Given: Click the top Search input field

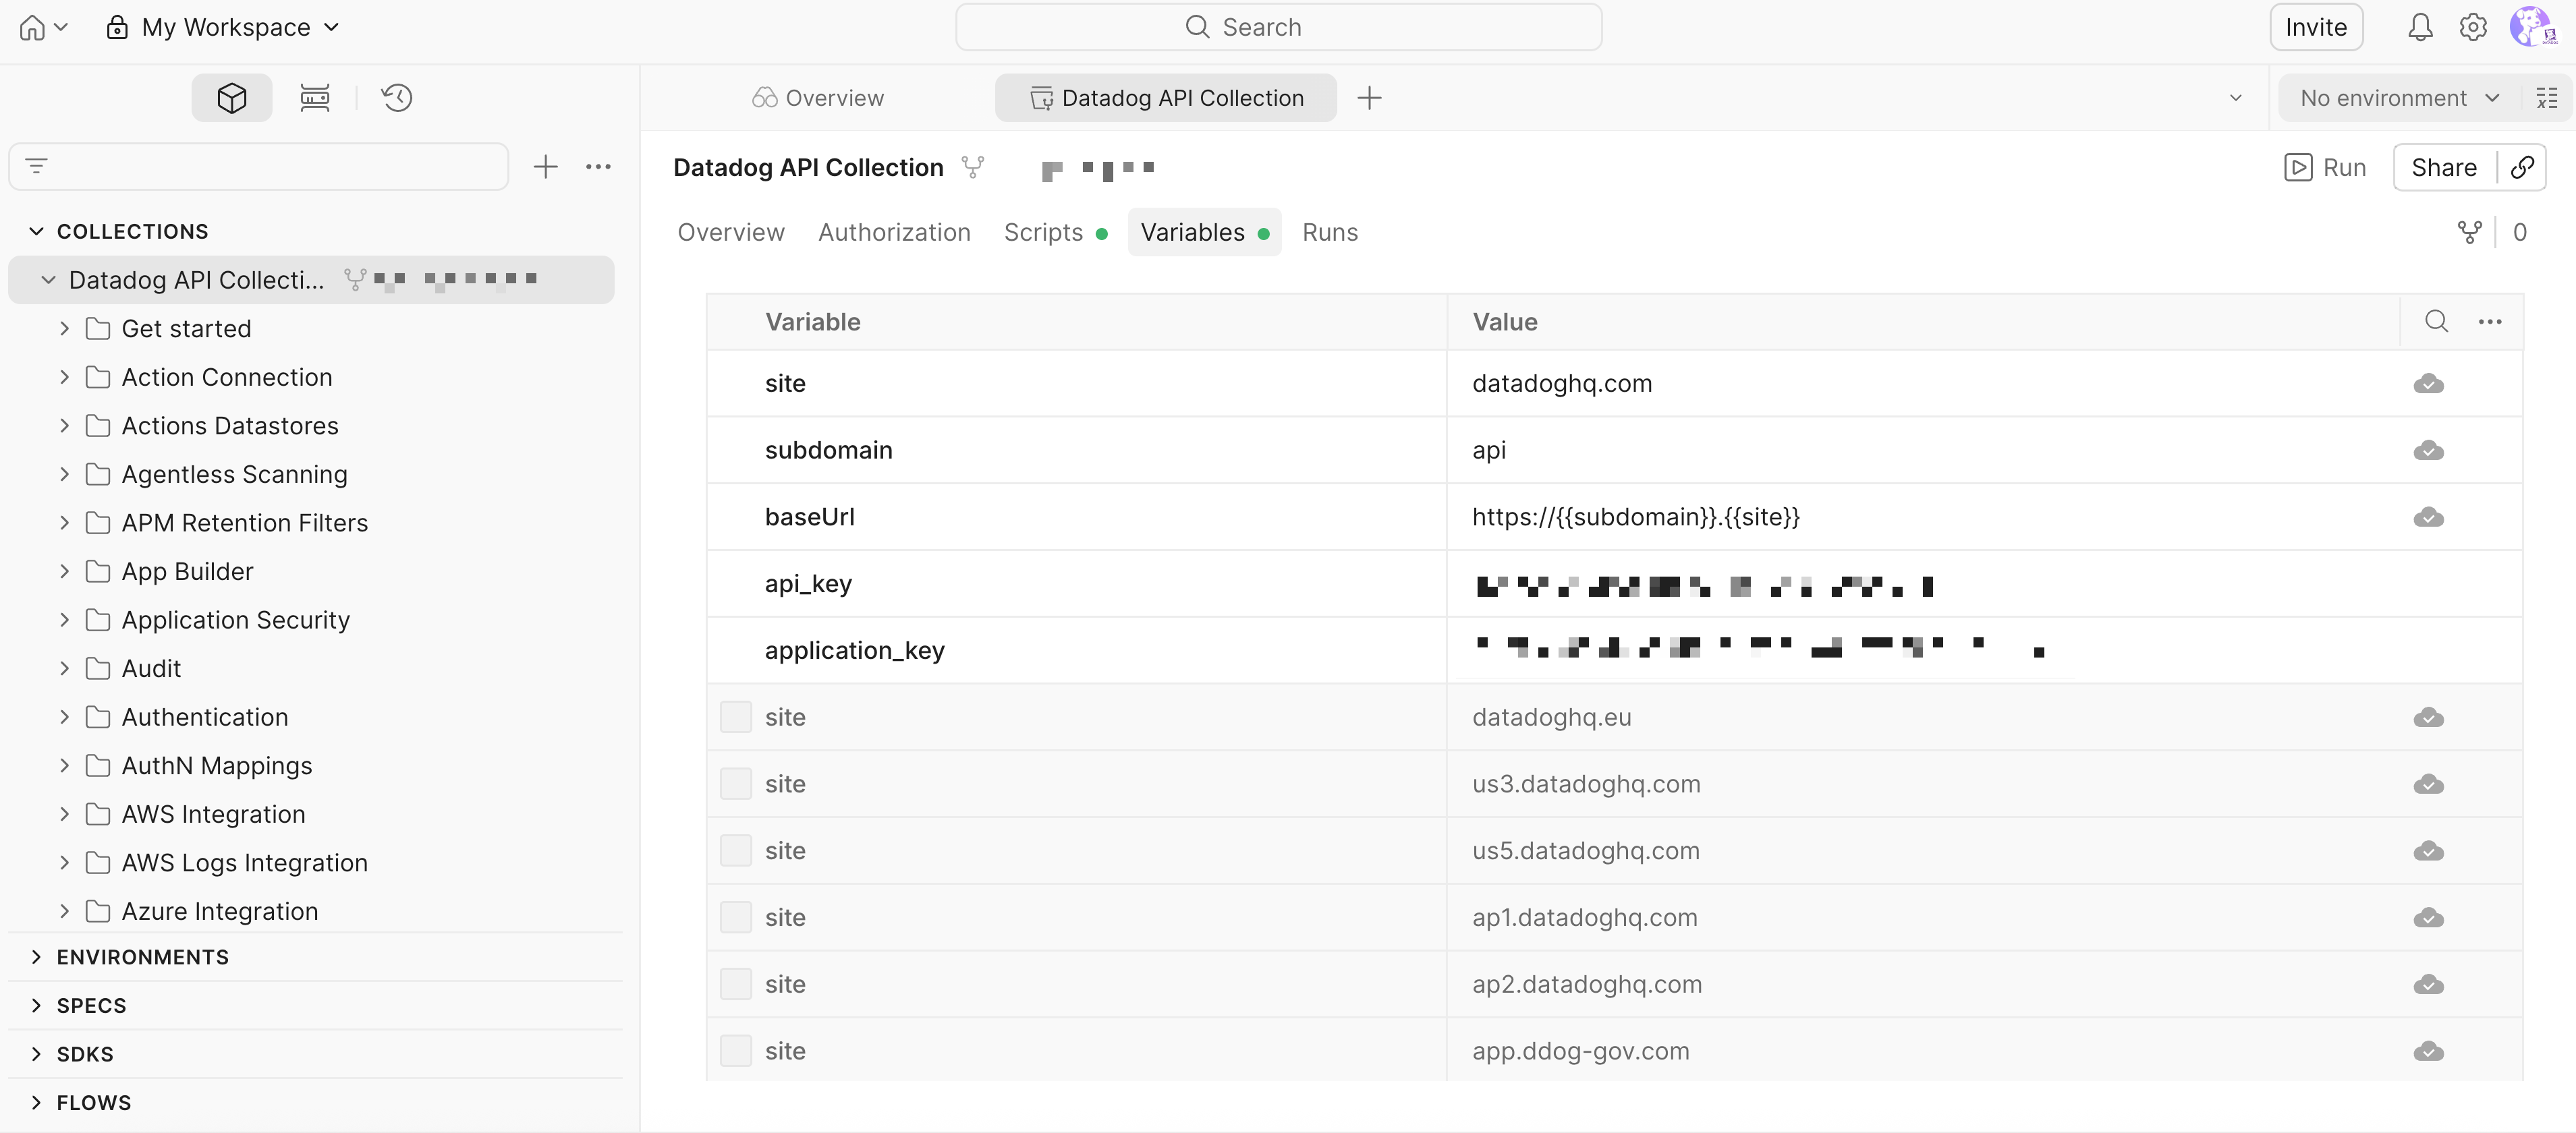Looking at the screenshot, I should (1278, 27).
